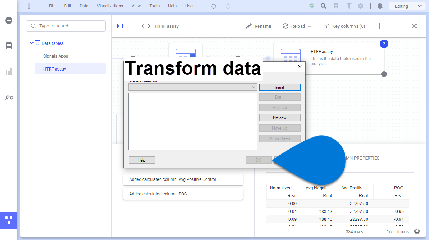Click the Preview button in the dialog
The image size is (429, 240).
(280, 118)
